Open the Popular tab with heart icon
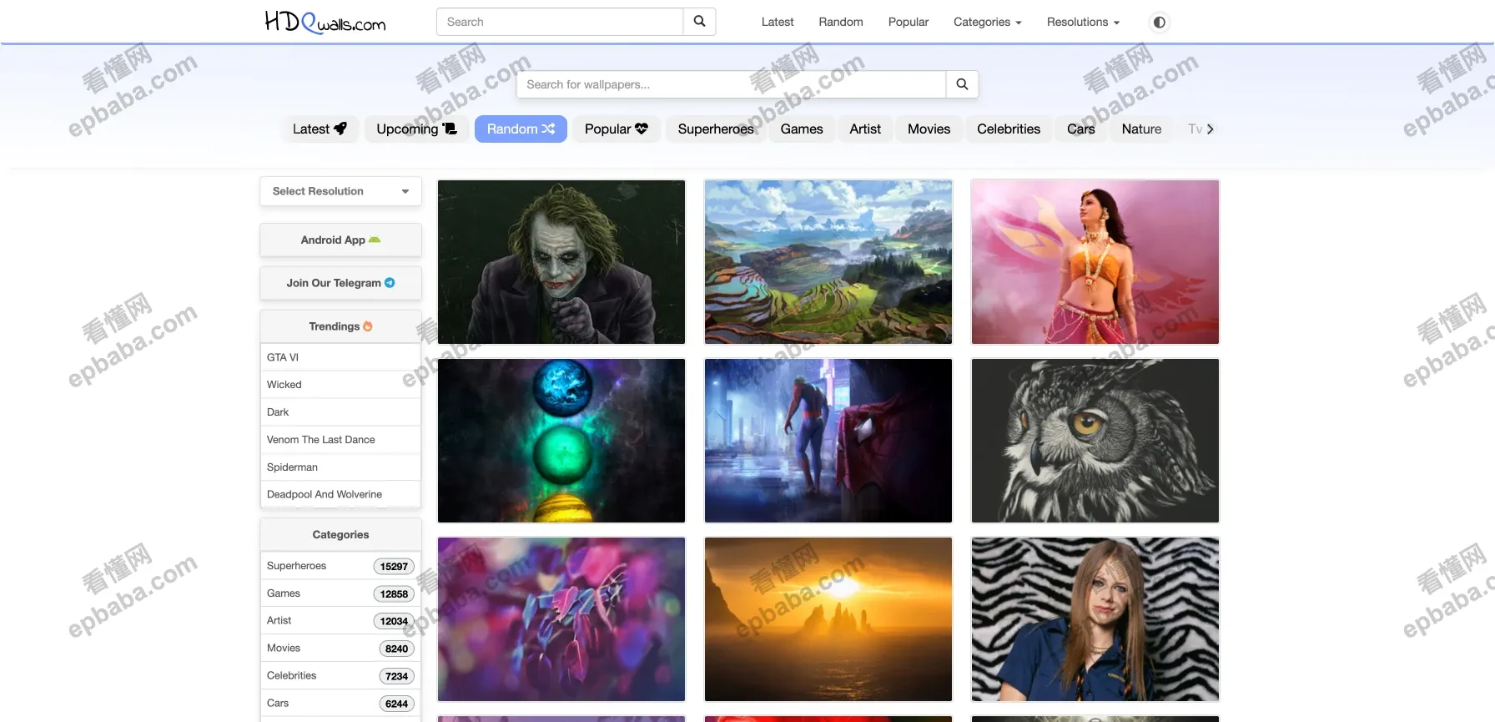Screen dimensions: 1495x722 (616, 129)
